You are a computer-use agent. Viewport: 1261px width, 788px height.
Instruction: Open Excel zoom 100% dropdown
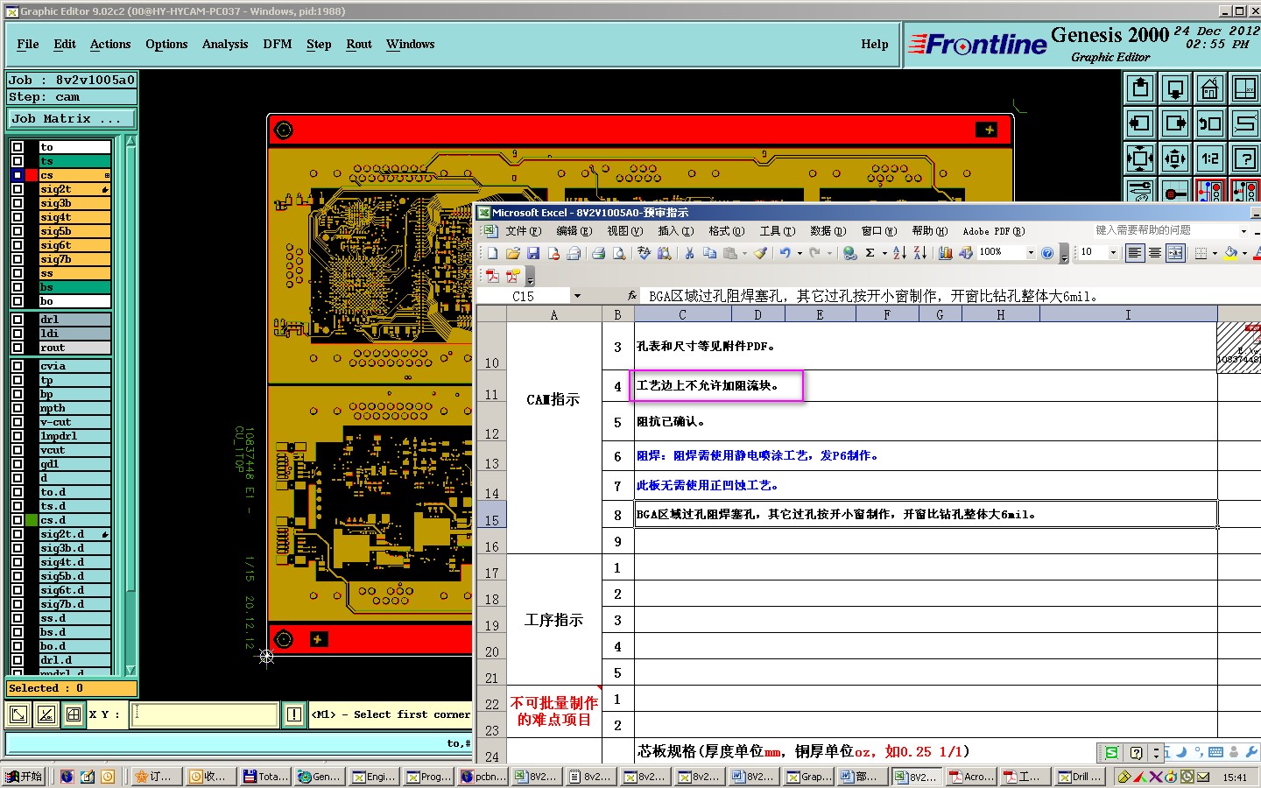click(x=1031, y=253)
